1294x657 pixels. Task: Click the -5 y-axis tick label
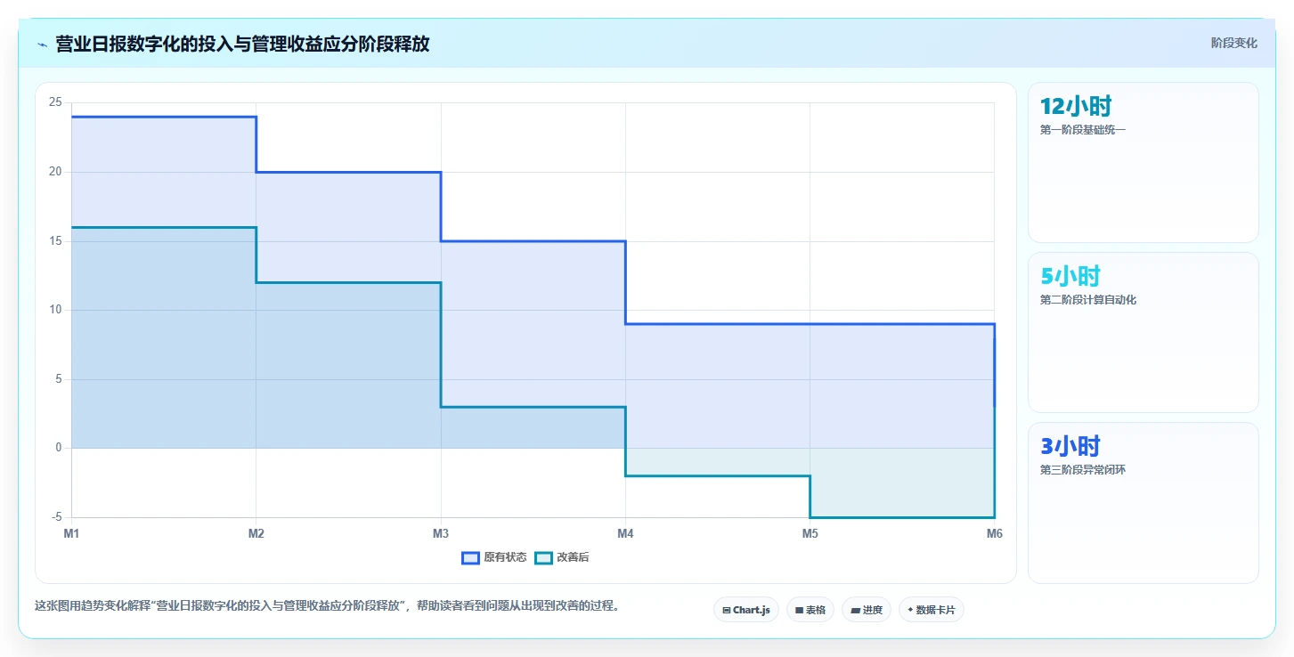(x=57, y=517)
